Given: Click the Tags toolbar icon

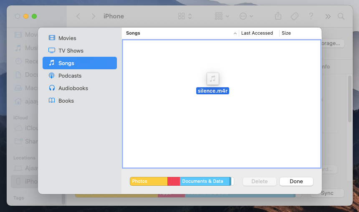Looking at the screenshot, I should pos(294,16).
